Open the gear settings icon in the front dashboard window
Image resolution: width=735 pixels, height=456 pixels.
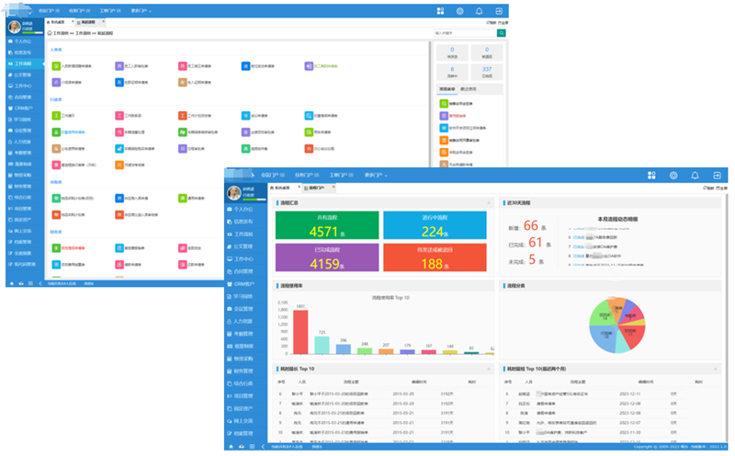(x=673, y=176)
